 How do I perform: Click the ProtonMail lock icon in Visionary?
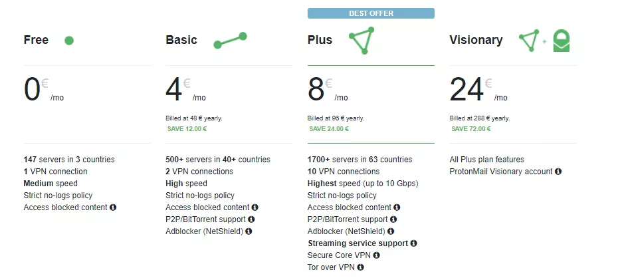point(562,41)
